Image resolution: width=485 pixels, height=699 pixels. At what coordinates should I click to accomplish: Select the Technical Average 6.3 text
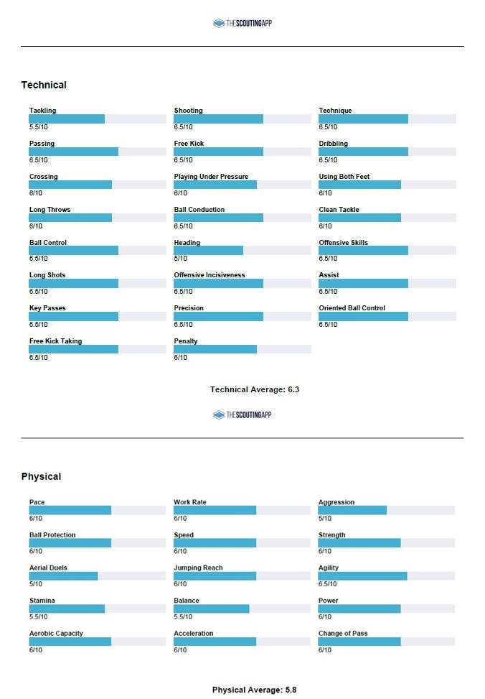click(254, 389)
